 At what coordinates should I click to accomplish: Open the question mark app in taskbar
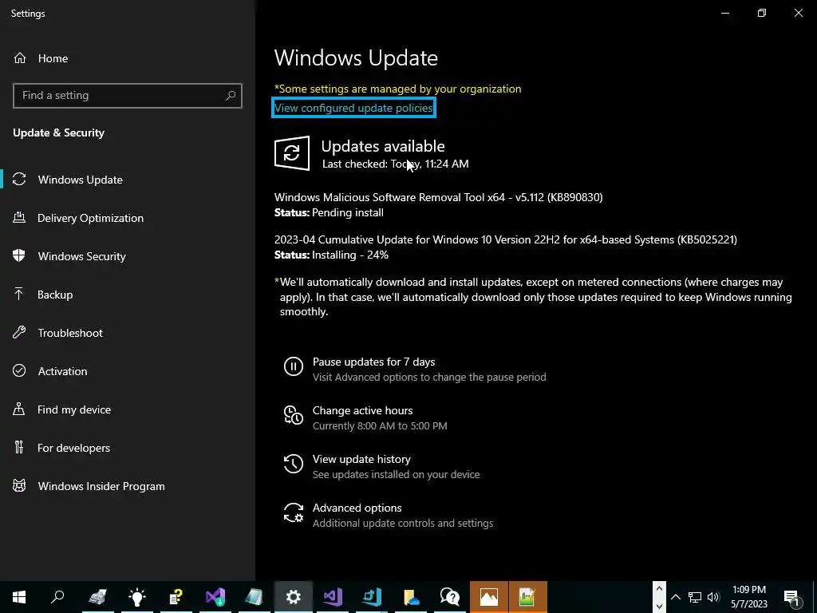pyautogui.click(x=176, y=597)
